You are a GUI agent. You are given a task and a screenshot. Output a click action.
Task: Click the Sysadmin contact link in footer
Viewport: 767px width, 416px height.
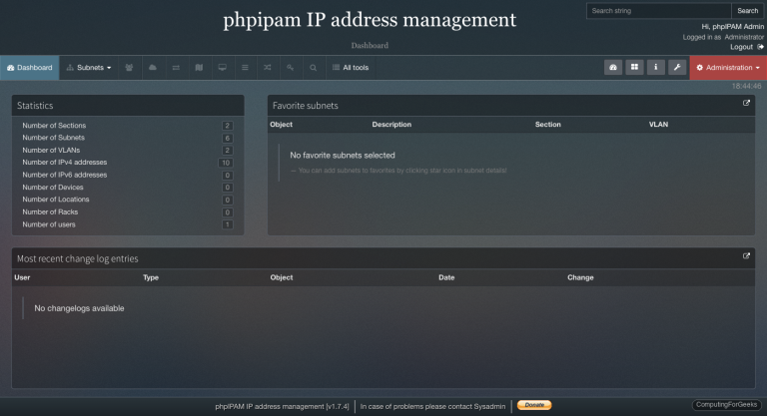[489, 406]
